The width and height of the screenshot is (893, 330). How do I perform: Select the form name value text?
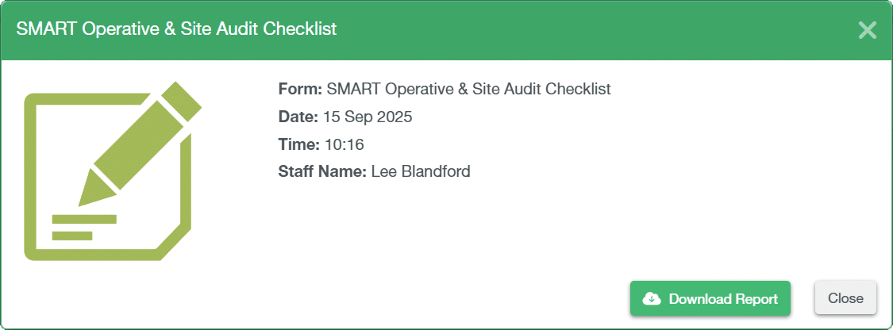(469, 90)
